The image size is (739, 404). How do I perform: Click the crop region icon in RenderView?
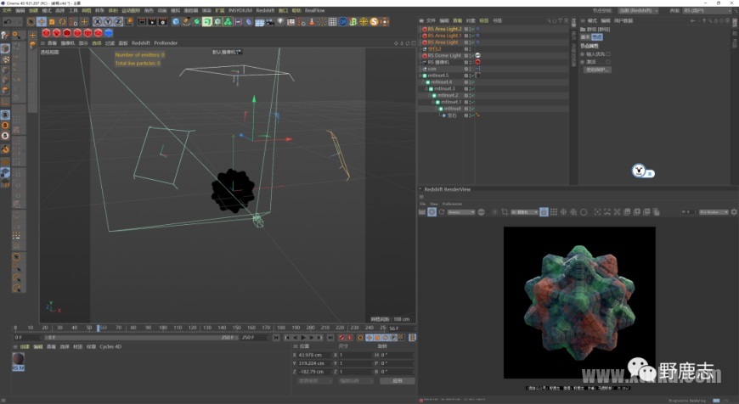pyautogui.click(x=505, y=212)
